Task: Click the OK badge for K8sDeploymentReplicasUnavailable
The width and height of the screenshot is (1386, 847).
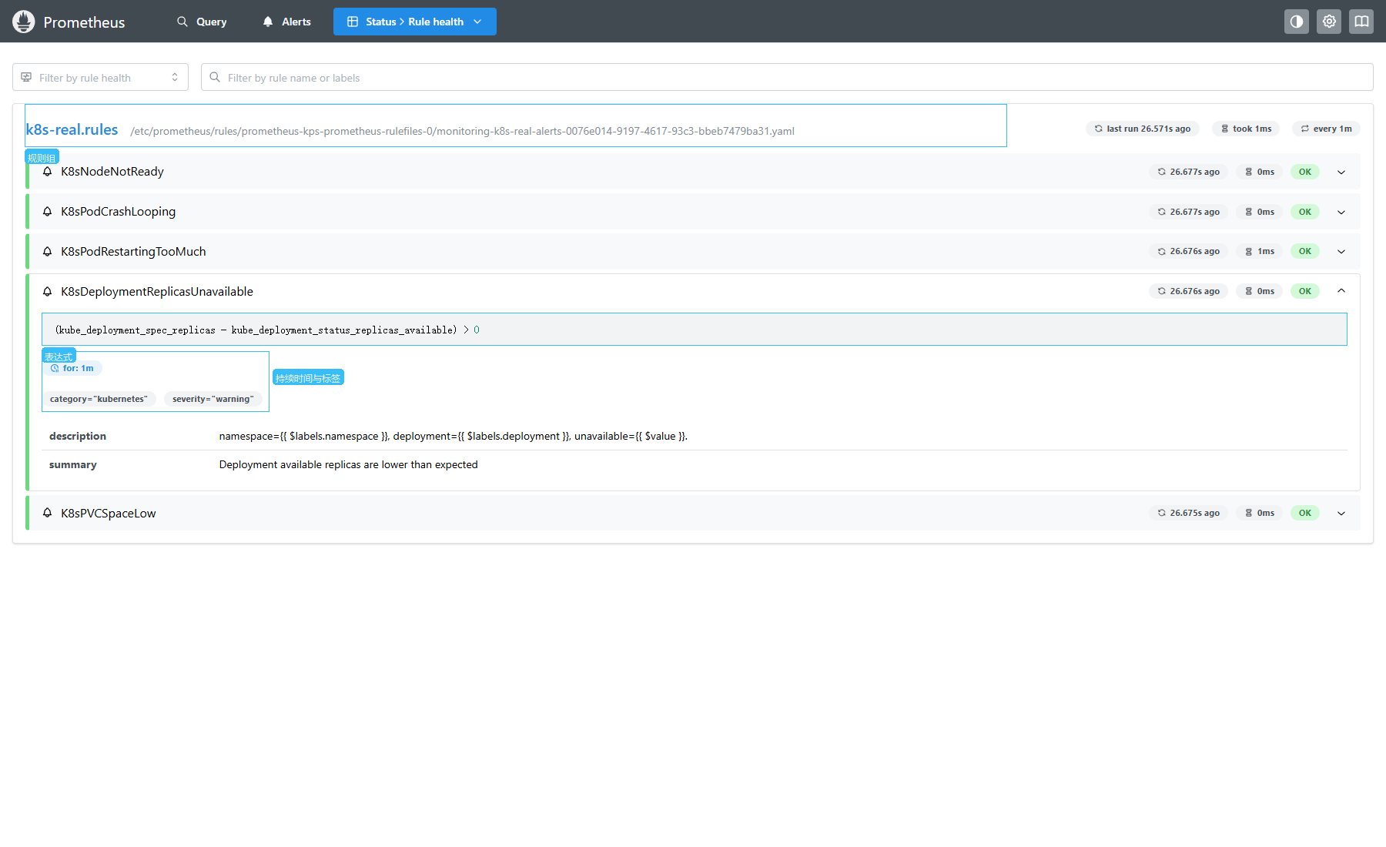Action: click(x=1305, y=291)
